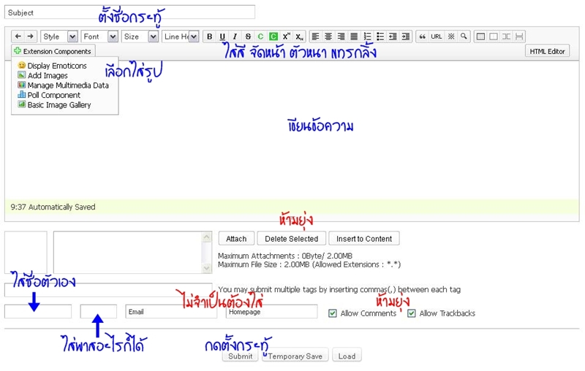585x371 pixels.
Task: Open the Font dropdown
Action: coord(99,37)
